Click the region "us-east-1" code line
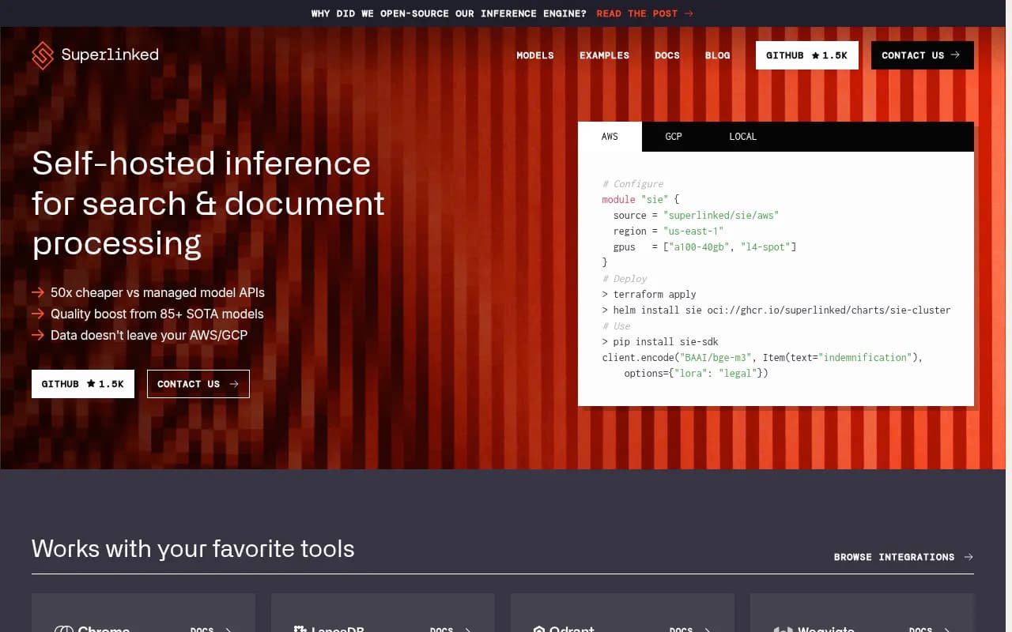 (x=668, y=231)
